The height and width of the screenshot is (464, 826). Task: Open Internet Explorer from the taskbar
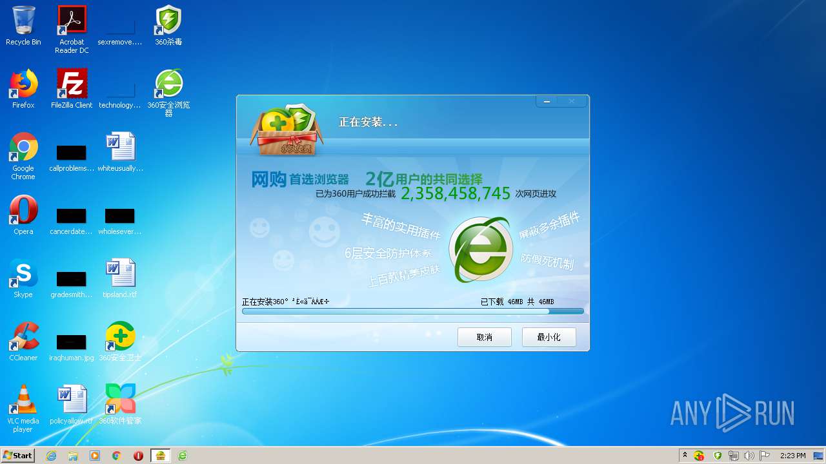(52, 456)
